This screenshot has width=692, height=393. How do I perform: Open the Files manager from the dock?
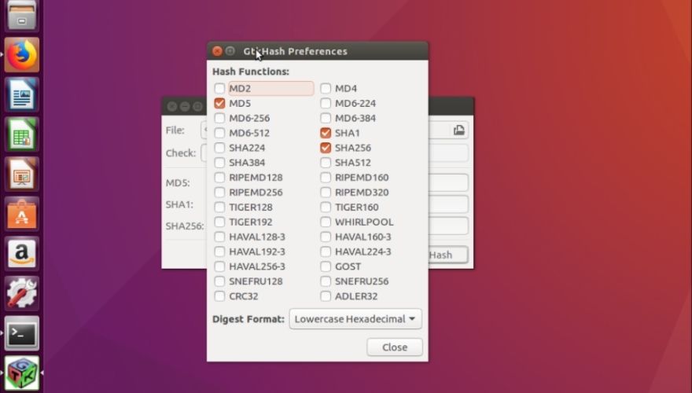22,15
